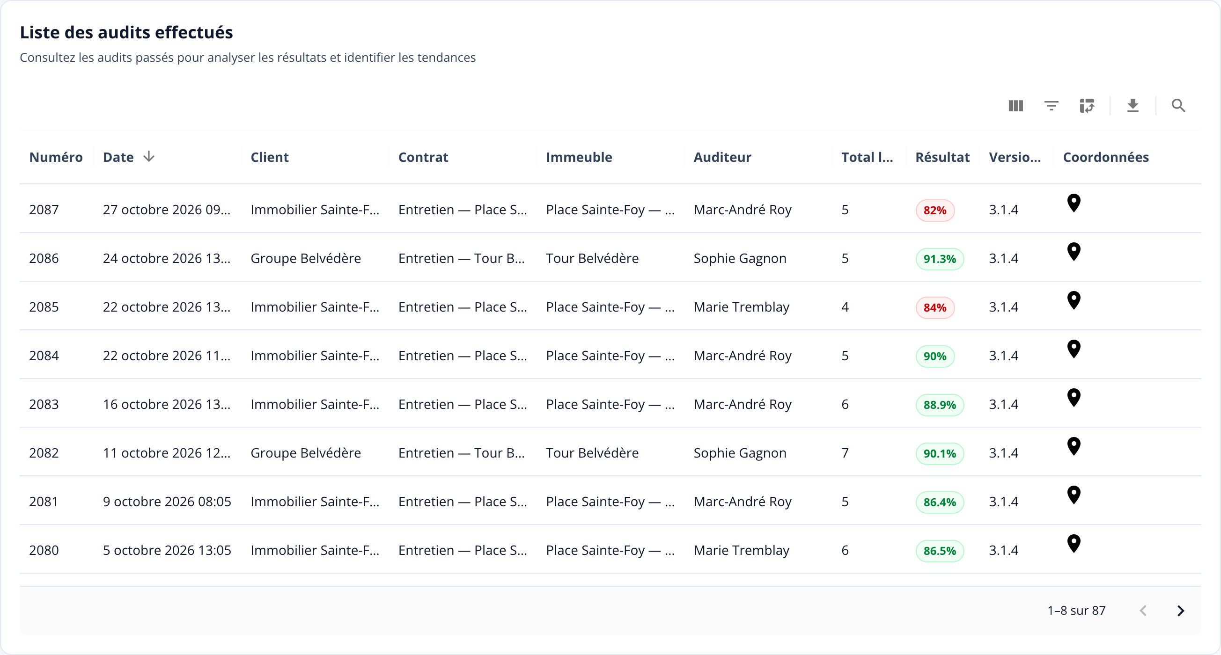Screen dimensions: 1221x655
Task: Click the map pin for audit 2082
Action: pyautogui.click(x=1074, y=447)
